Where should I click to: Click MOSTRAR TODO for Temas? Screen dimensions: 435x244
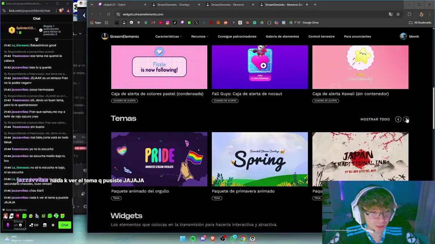pos(375,119)
